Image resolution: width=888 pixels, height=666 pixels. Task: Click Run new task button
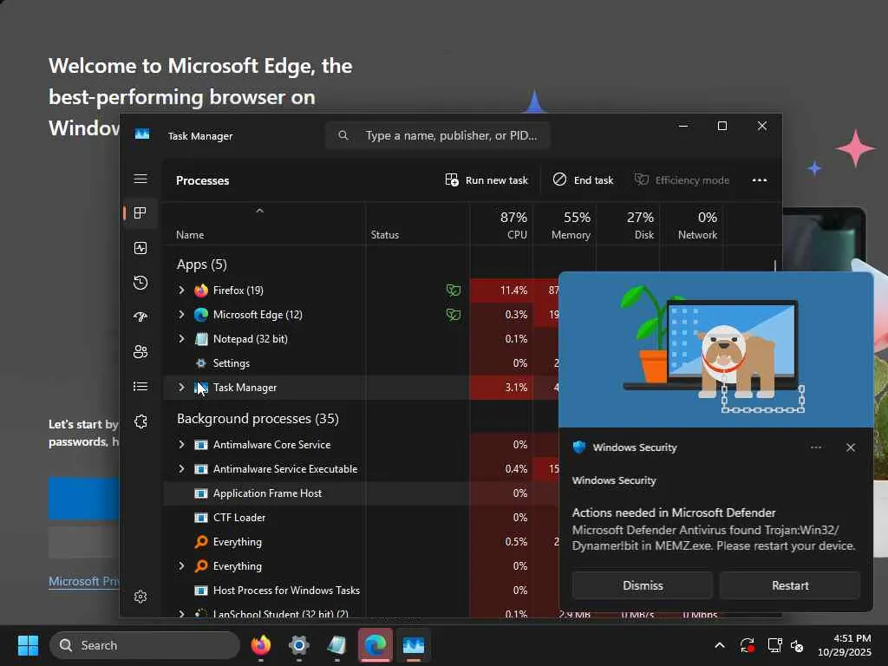pos(487,180)
